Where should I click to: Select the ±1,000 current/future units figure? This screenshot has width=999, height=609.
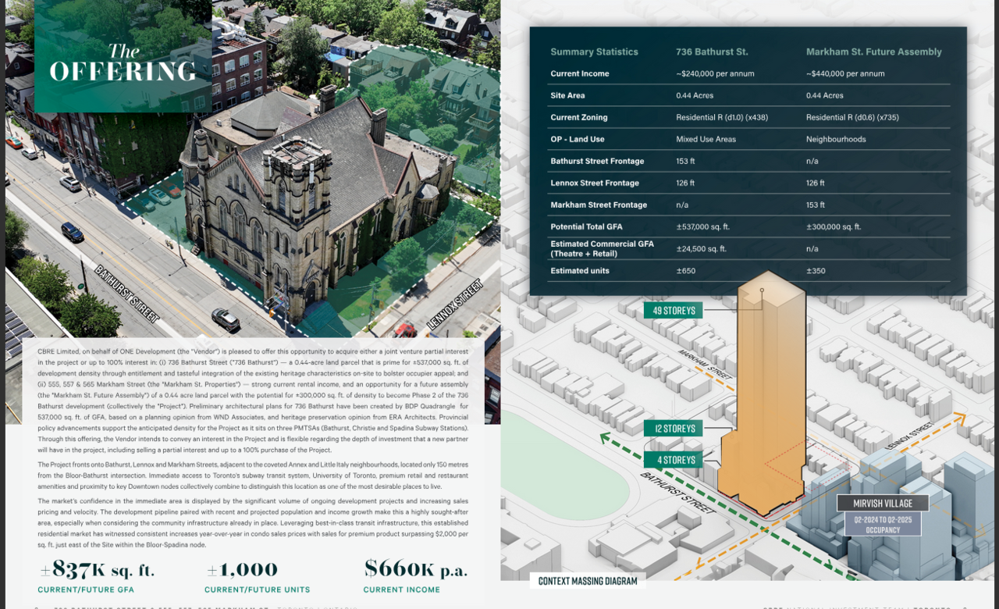(242, 569)
